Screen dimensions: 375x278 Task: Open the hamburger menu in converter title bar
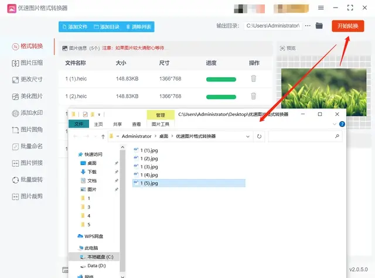point(321,8)
